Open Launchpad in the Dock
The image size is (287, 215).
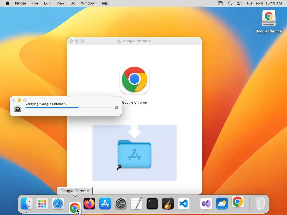42,204
